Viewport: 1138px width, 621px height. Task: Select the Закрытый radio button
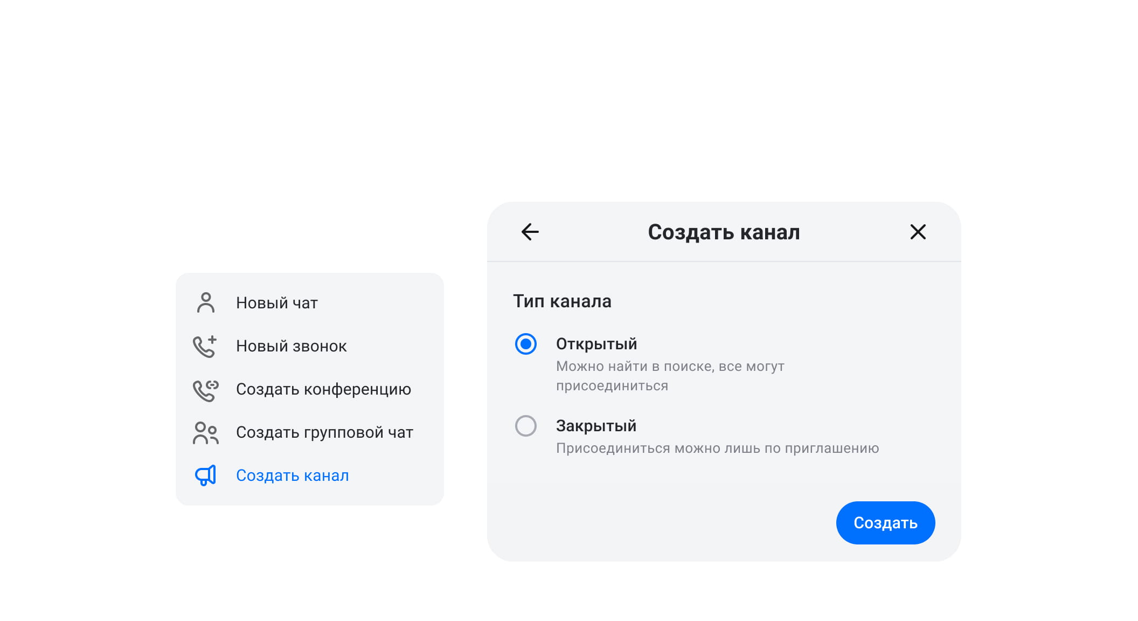pos(526,426)
